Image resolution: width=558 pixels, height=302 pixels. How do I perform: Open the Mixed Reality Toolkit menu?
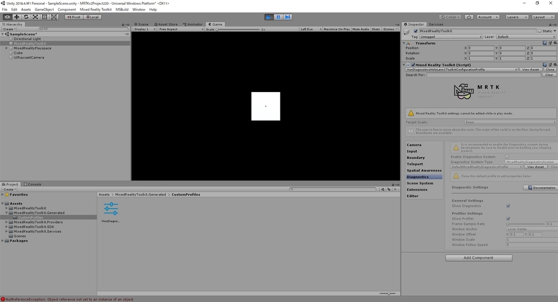96,9
